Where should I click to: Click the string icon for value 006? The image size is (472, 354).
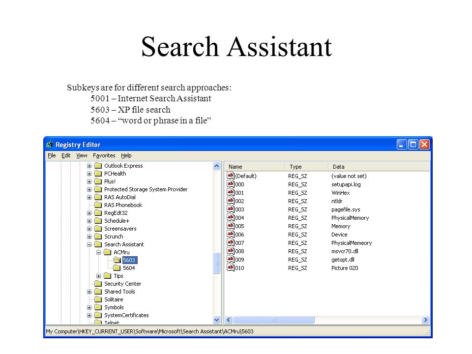[231, 234]
